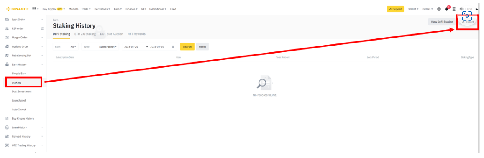Viewport: 484px width, 158px height.
Task: Click the Binance logo
Action: click(17, 9)
